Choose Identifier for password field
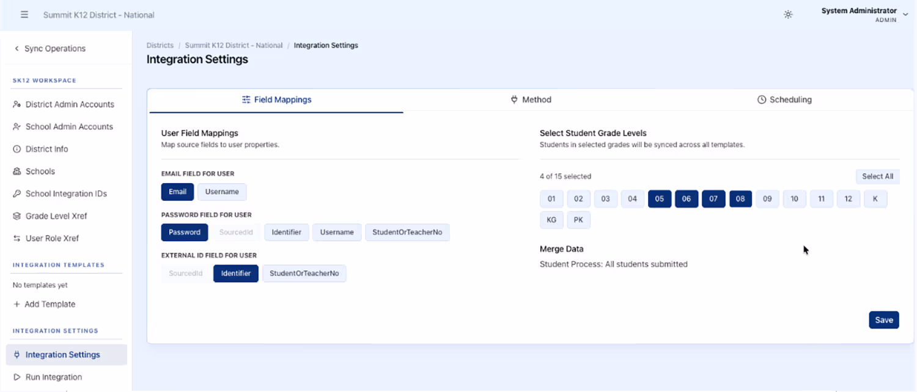This screenshot has height=392, width=917. [x=287, y=233]
